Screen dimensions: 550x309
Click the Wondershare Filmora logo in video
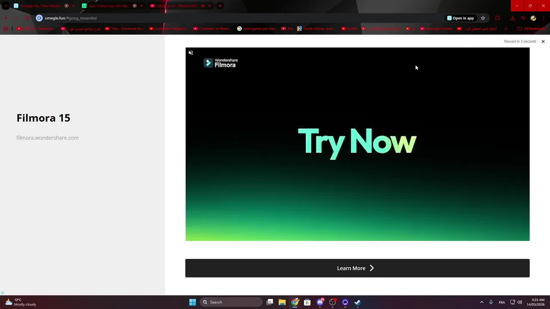(220, 63)
